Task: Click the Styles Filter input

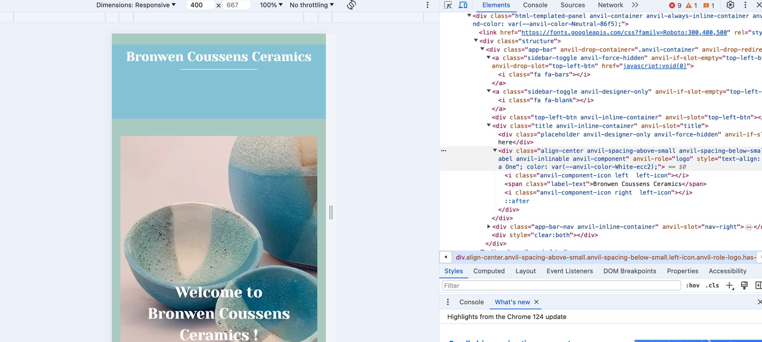Action: (561, 286)
